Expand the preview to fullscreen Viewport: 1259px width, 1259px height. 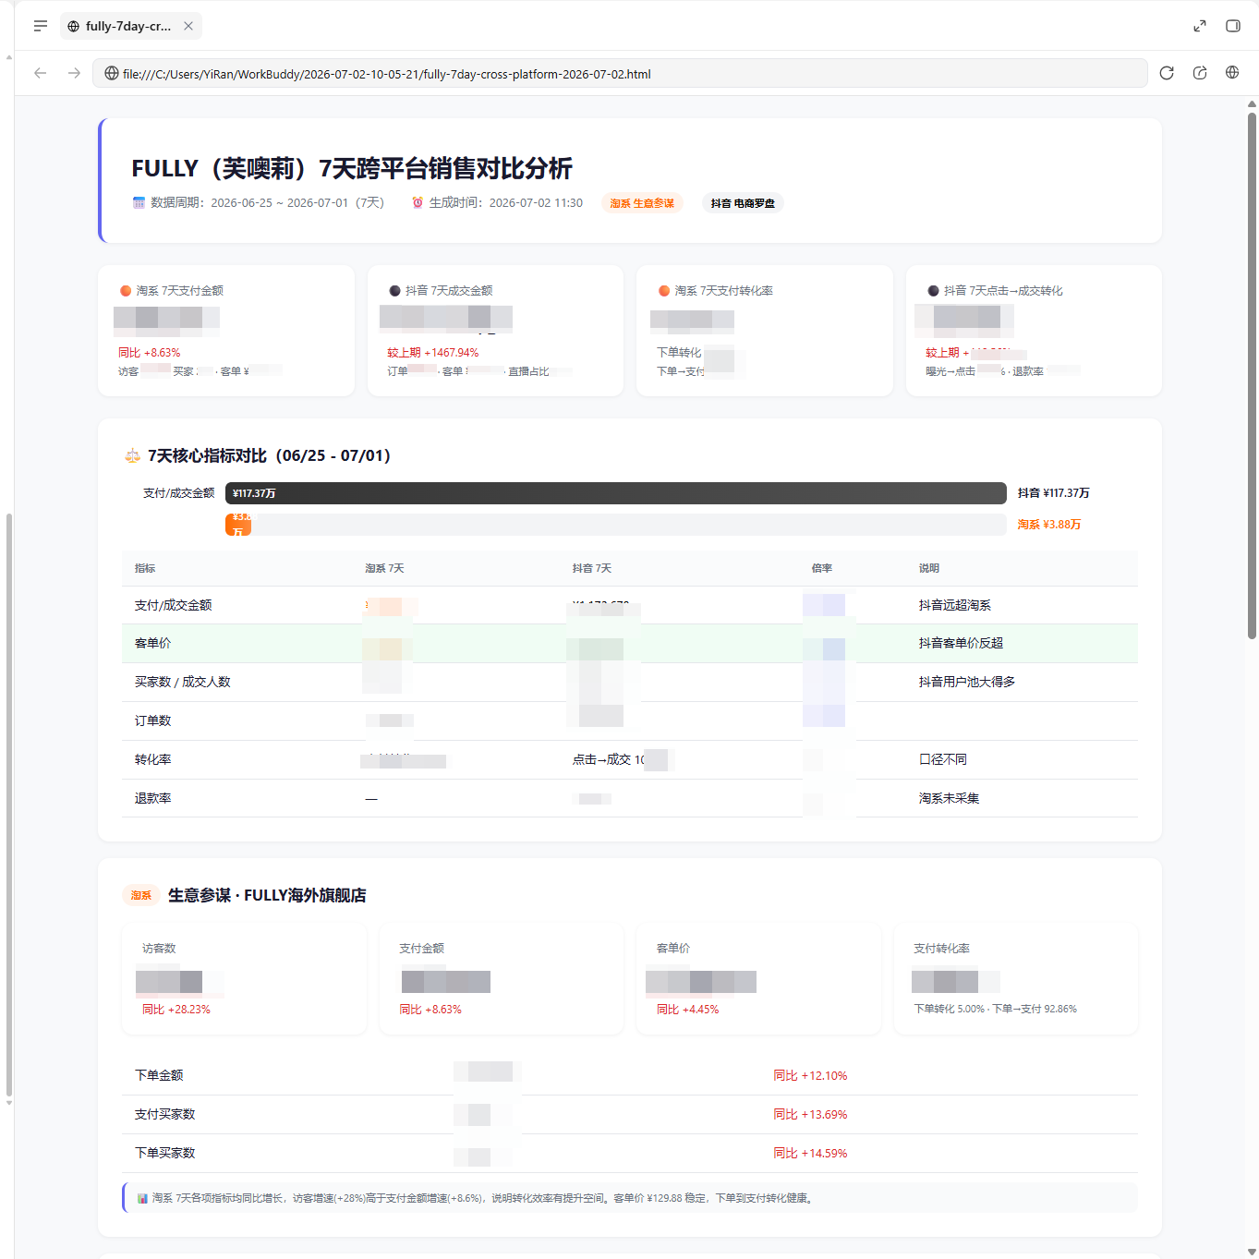point(1200,26)
